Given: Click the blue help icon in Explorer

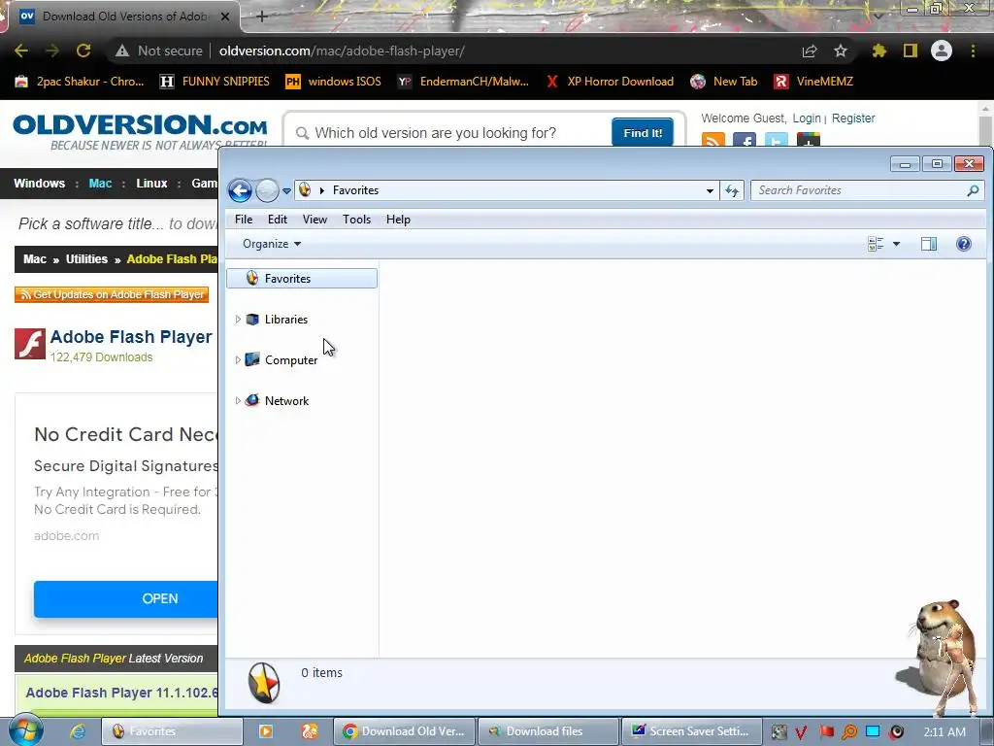Looking at the screenshot, I should [x=964, y=244].
